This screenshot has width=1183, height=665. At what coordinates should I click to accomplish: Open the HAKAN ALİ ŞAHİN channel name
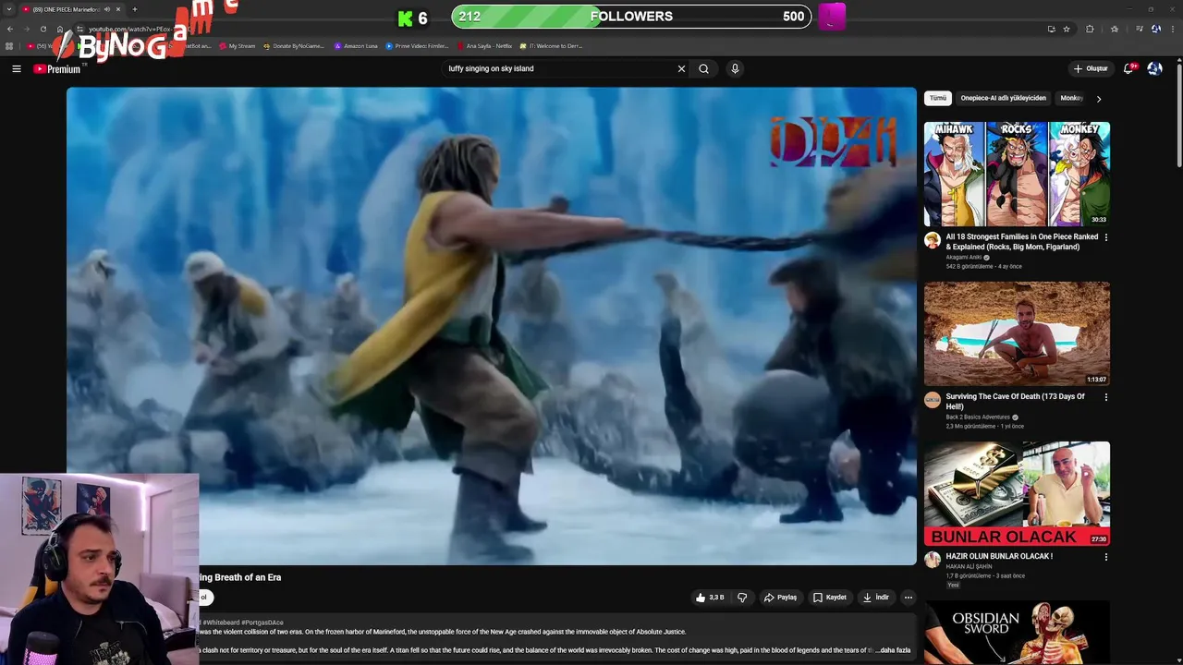pyautogui.click(x=969, y=567)
